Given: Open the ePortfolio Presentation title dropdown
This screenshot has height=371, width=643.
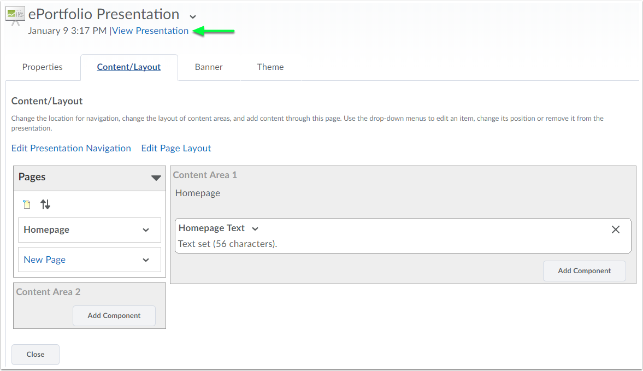Looking at the screenshot, I should (193, 17).
